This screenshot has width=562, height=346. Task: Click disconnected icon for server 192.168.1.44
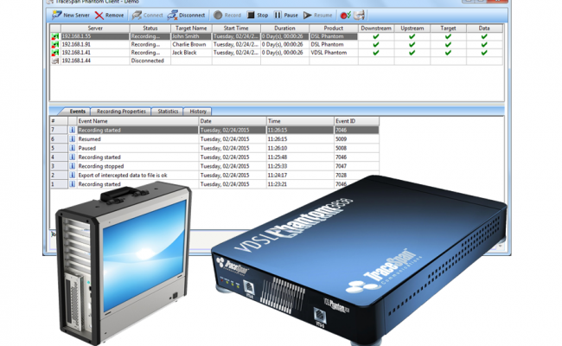(54, 61)
